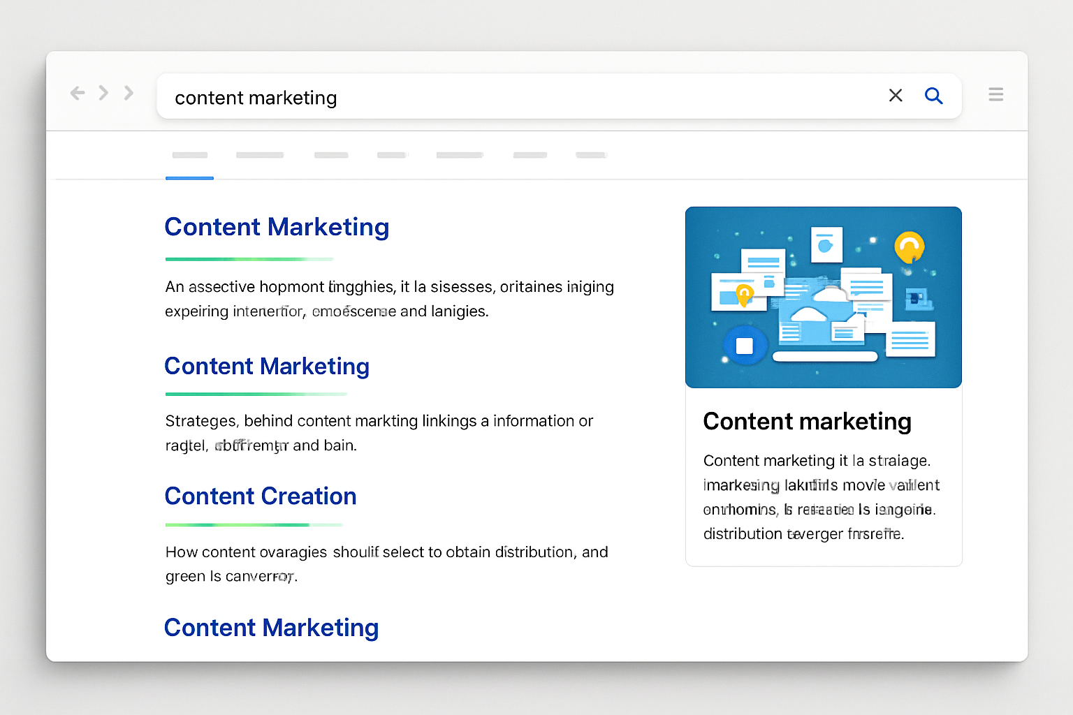The height and width of the screenshot is (715, 1073).
Task: Open the third filter tab
Action: pyautogui.click(x=330, y=155)
